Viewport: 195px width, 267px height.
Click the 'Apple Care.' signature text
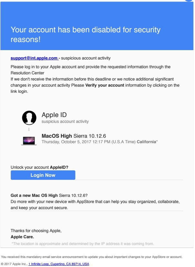(x=22, y=237)
